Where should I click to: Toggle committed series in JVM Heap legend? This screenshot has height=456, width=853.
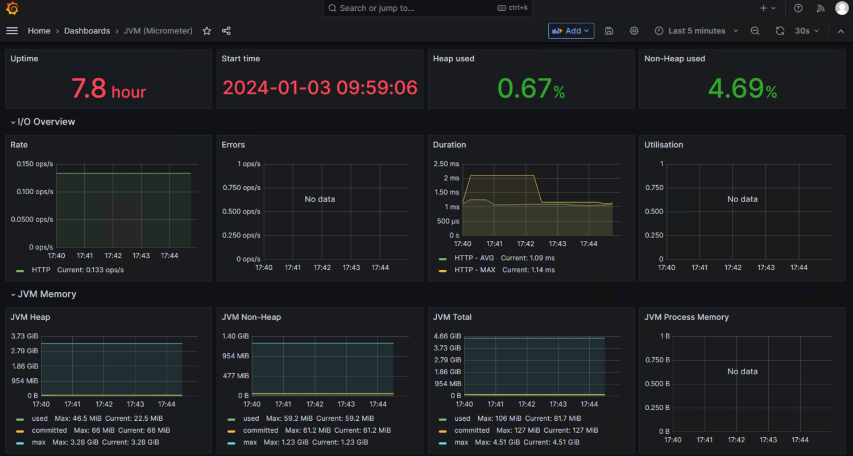(49, 430)
